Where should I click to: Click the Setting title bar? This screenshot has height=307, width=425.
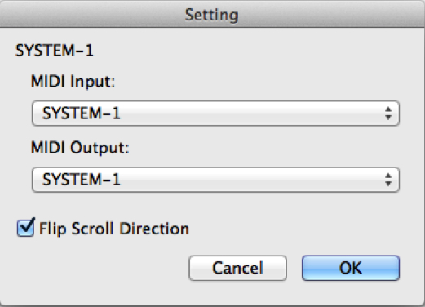[212, 14]
